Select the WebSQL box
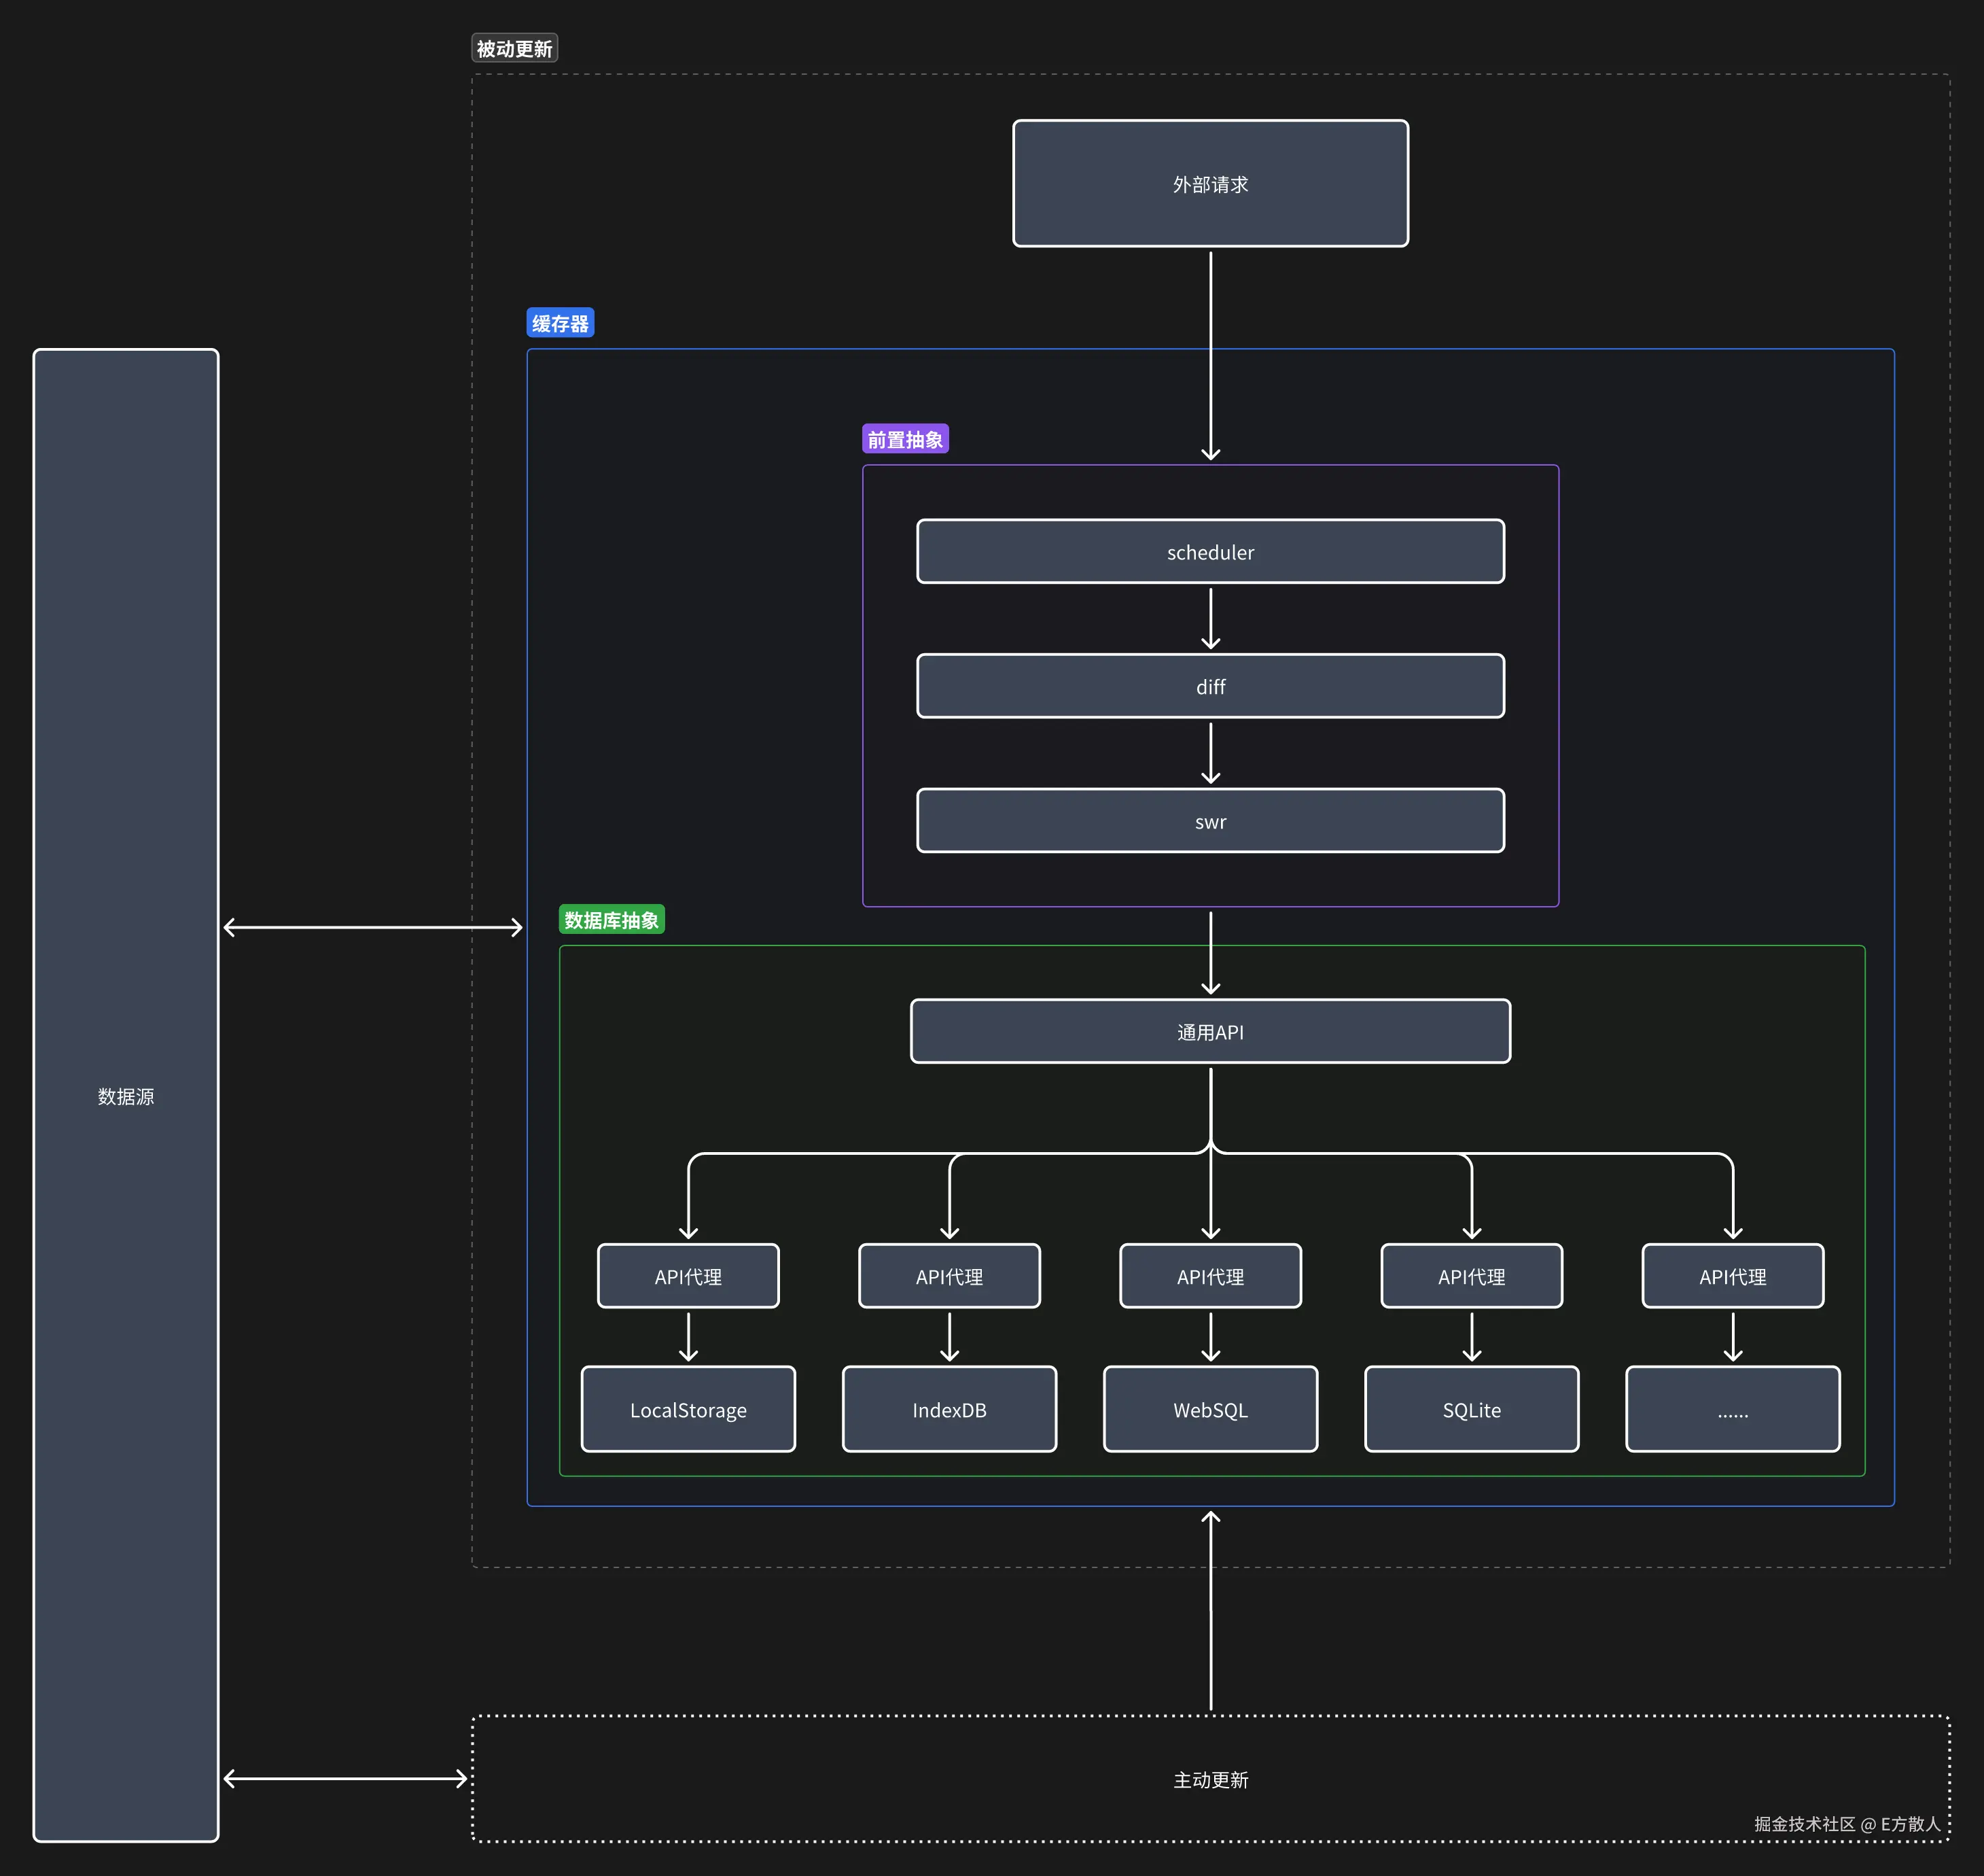 coord(1209,1410)
